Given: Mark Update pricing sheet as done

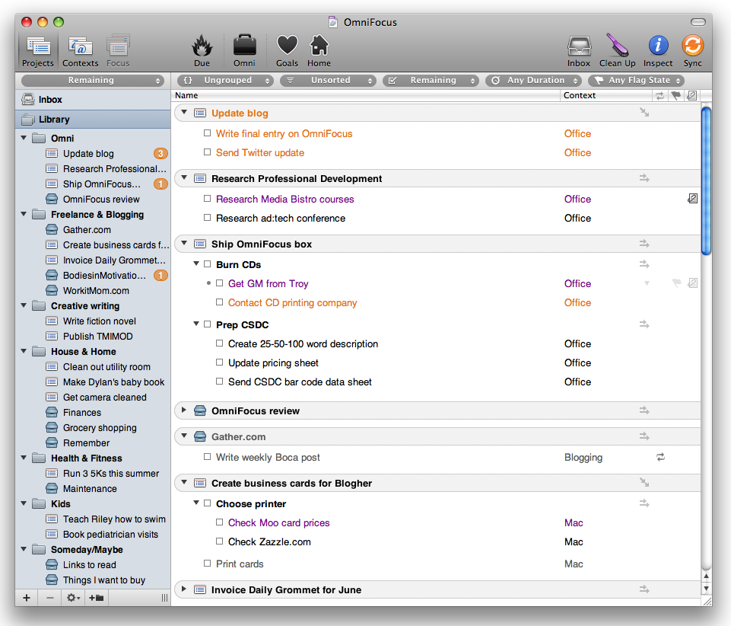Looking at the screenshot, I should [219, 363].
